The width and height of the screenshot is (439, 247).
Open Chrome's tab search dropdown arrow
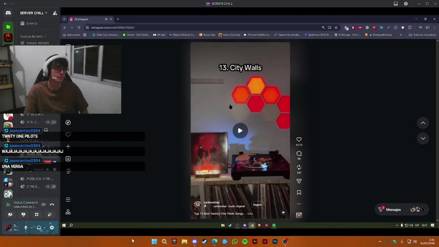tap(64, 19)
